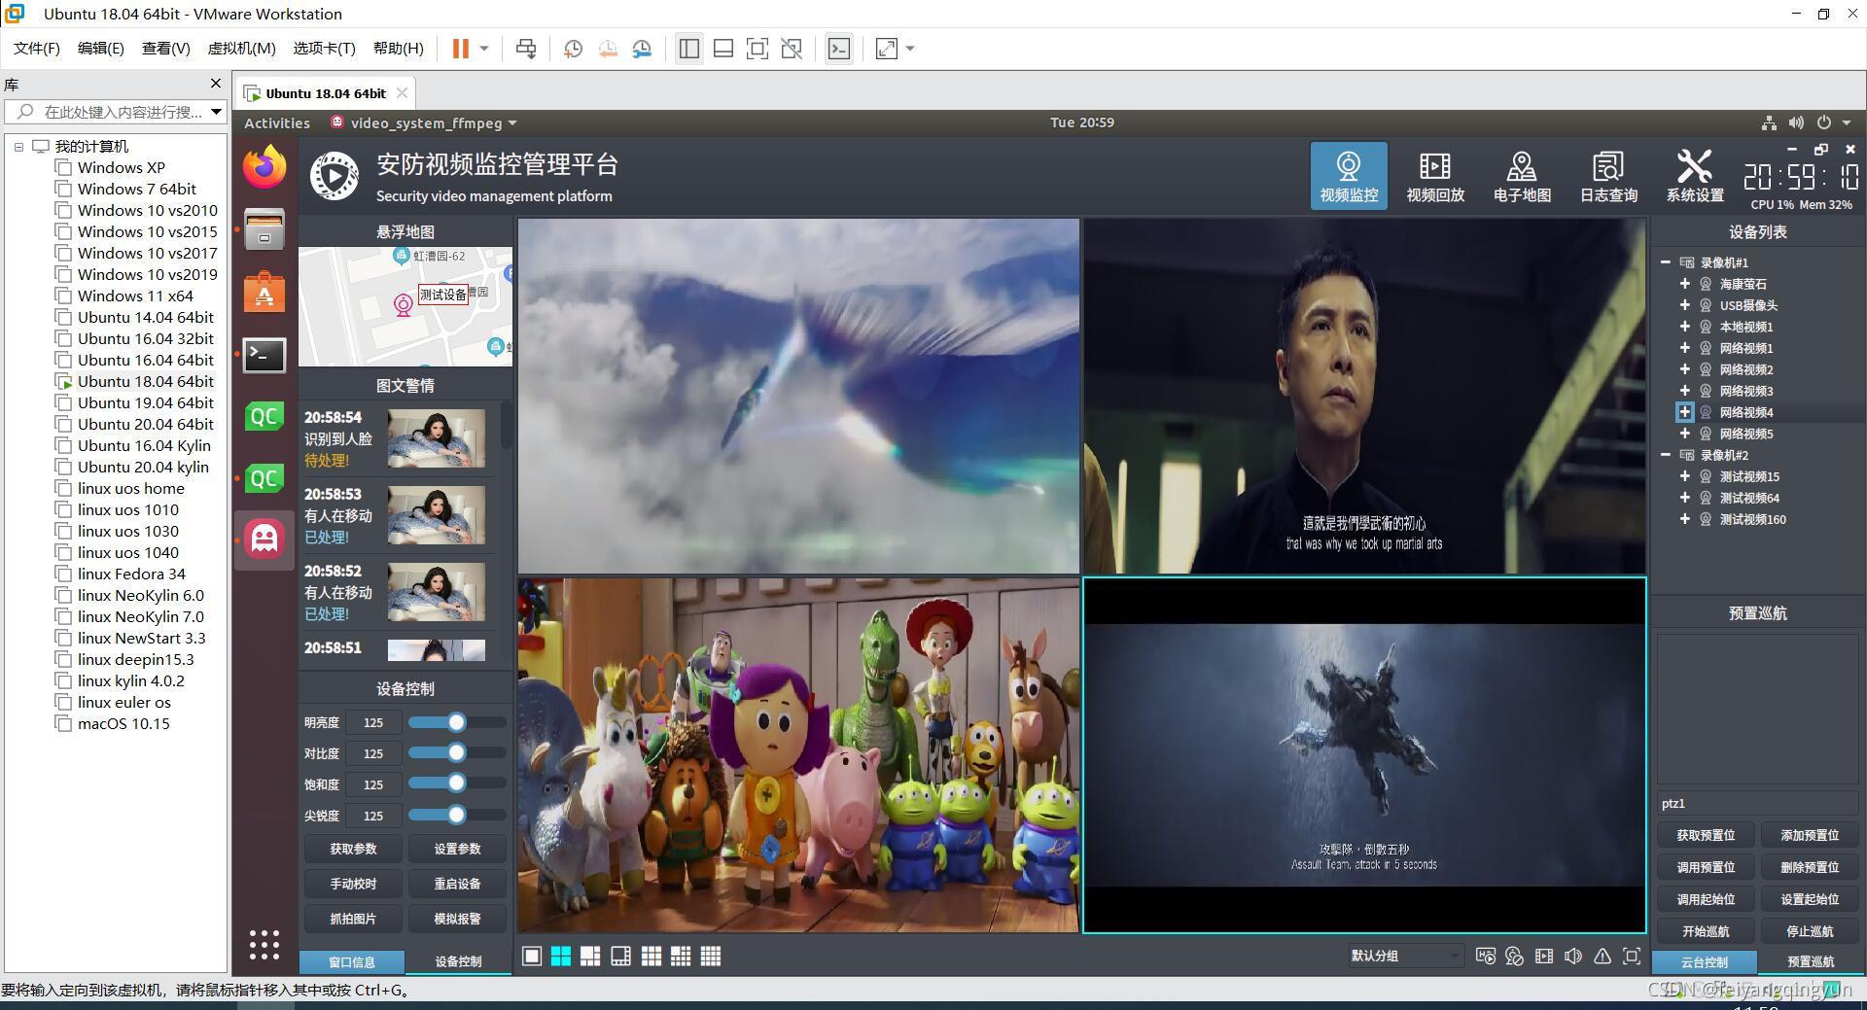Open Terminal from the Ubuntu dock

pos(264,355)
